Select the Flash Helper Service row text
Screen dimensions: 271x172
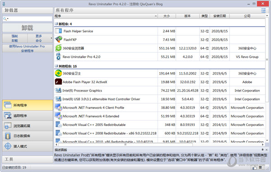point(78,31)
